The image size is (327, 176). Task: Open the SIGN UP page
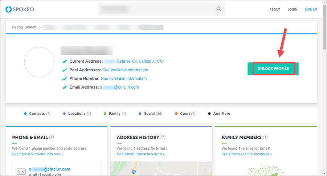click(x=311, y=9)
